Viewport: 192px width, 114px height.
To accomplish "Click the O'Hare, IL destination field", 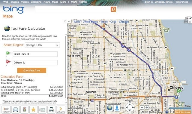I will click(x=35, y=63).
